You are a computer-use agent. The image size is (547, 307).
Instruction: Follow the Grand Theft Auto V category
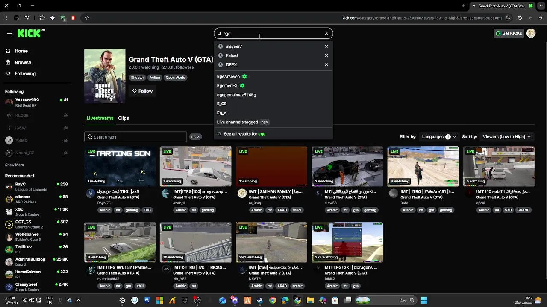click(x=142, y=91)
